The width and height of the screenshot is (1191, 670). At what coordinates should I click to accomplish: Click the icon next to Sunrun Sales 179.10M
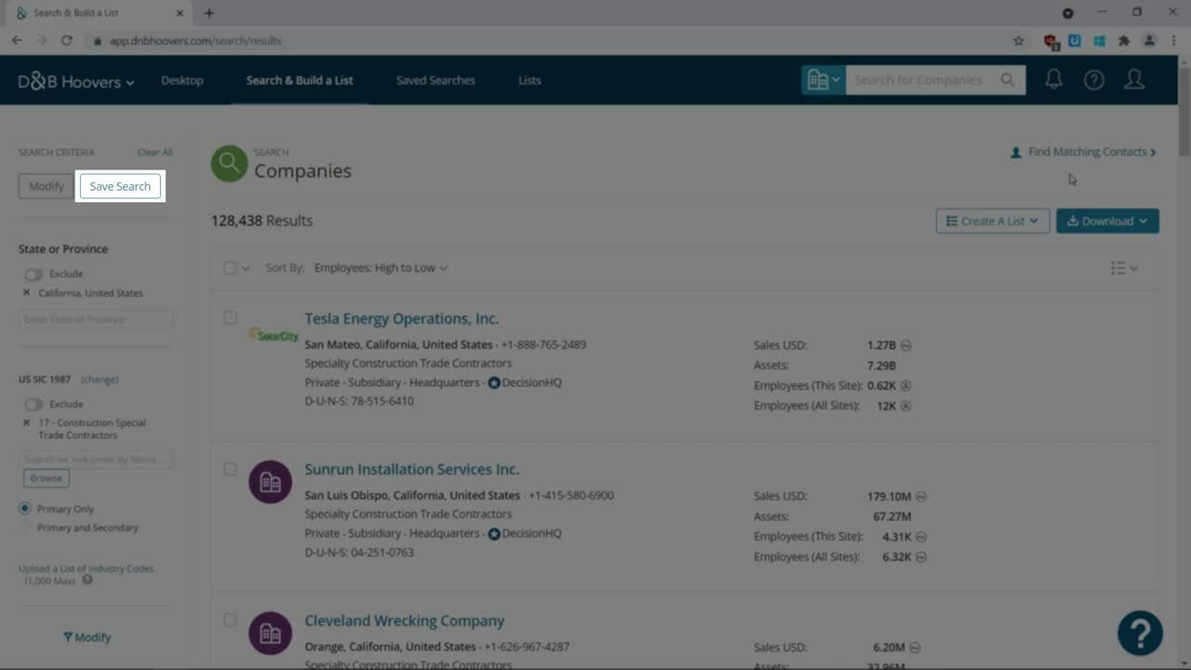[921, 496]
